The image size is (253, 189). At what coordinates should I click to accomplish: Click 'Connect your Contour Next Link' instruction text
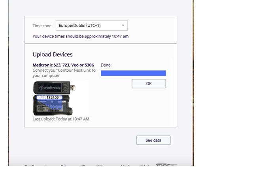click(x=64, y=73)
